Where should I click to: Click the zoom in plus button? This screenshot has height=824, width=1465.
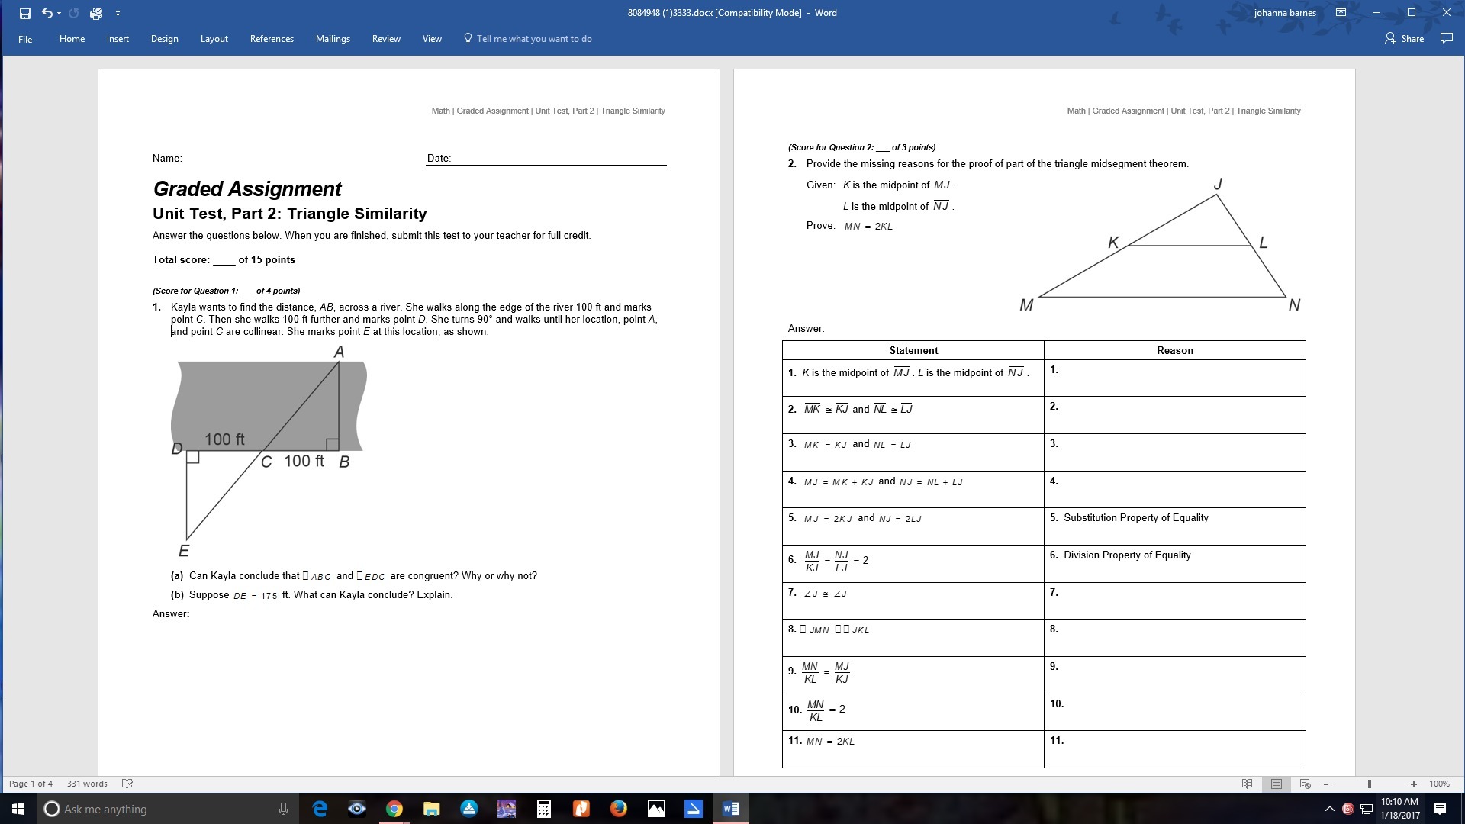[x=1414, y=784]
